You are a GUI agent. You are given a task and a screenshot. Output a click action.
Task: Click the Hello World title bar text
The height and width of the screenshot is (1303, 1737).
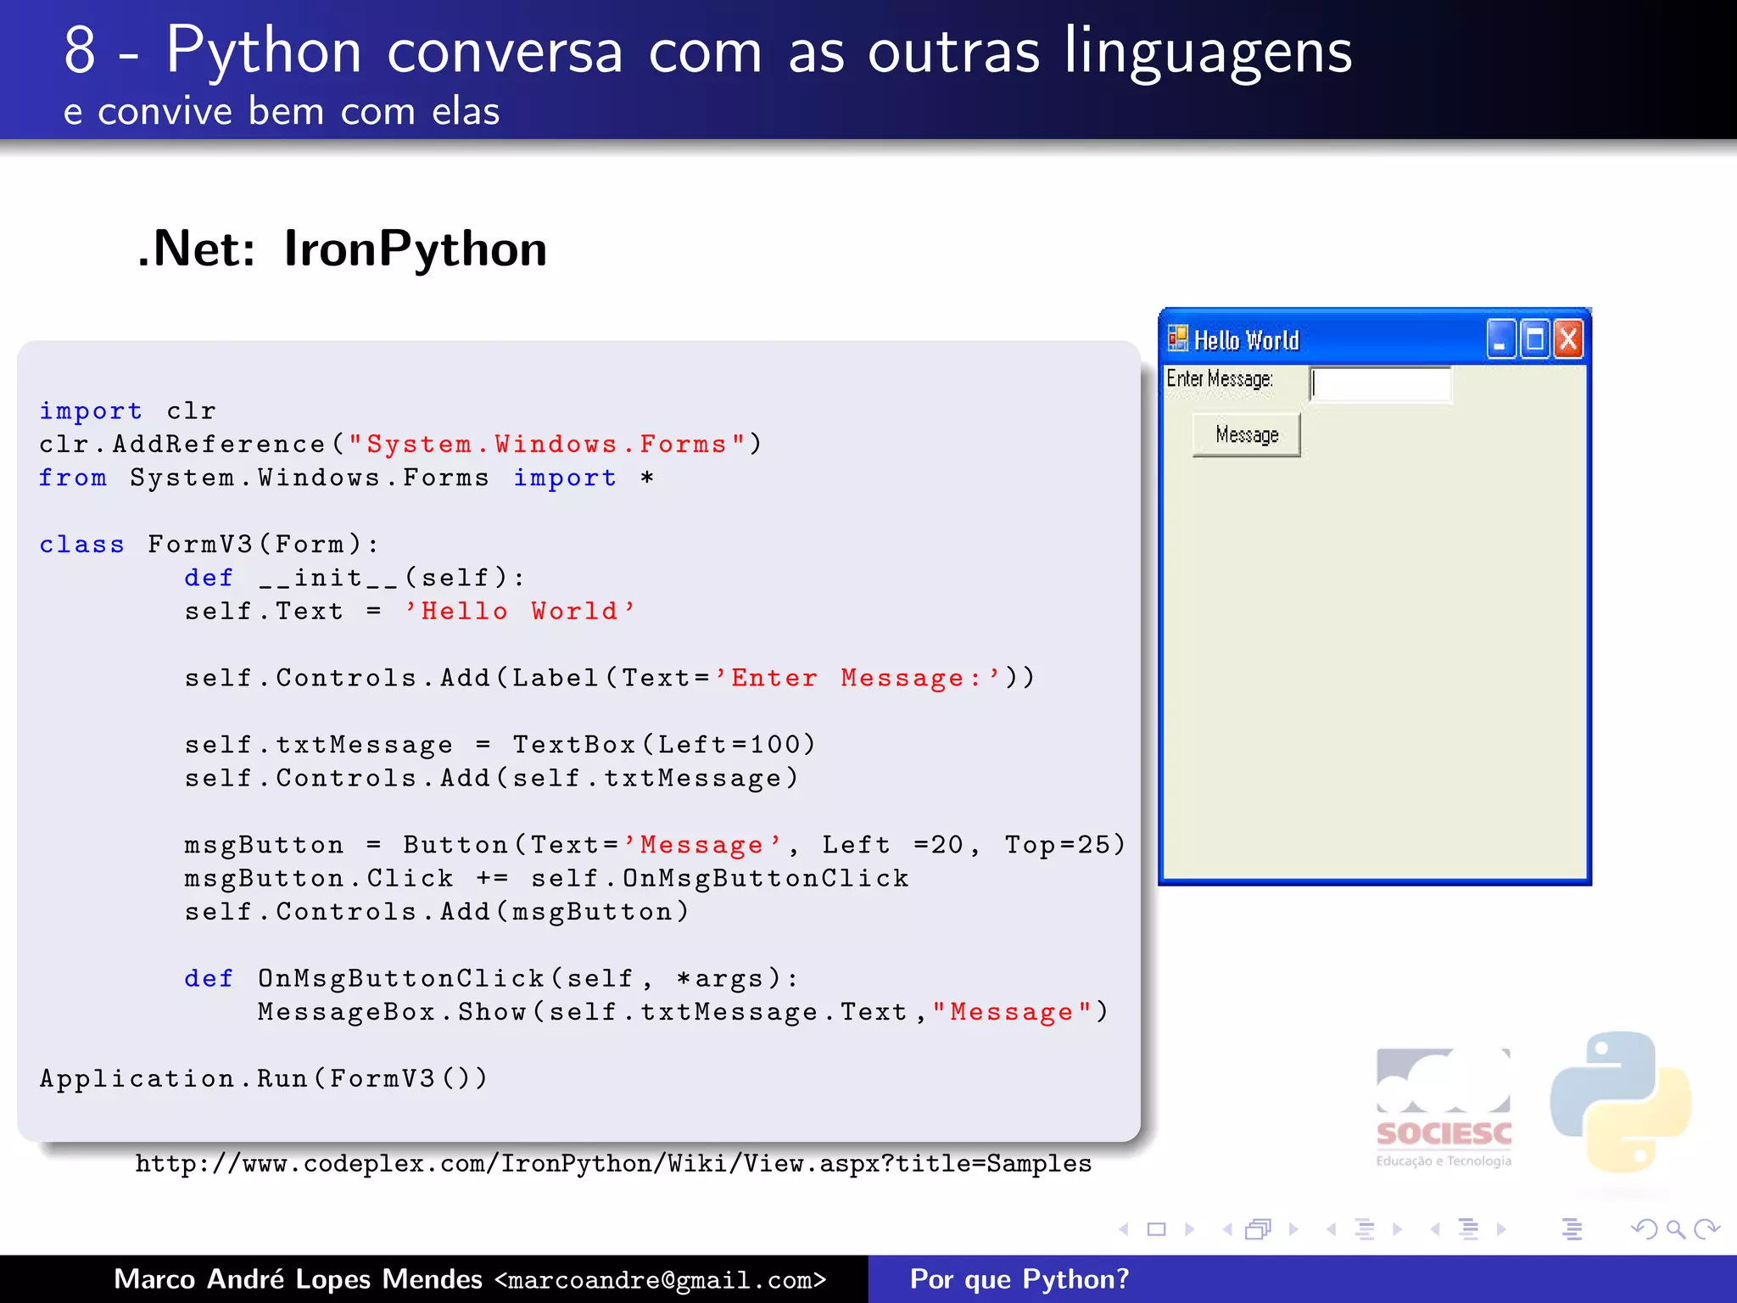point(1247,340)
